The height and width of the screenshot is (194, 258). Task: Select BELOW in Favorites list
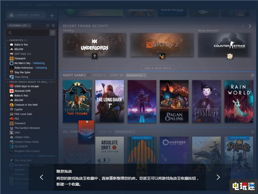pyautogui.click(x=19, y=49)
